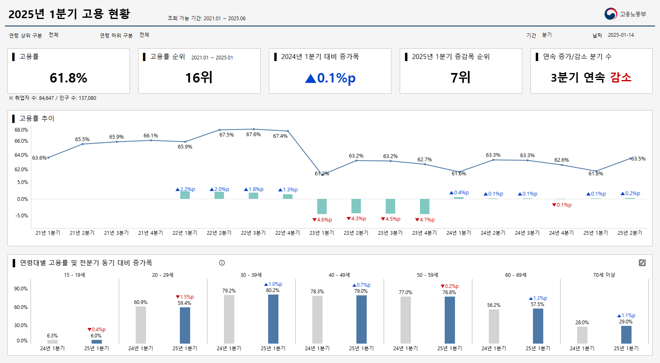
Task: Select the 2025년 1분기 증감폭 순위 card
Action: click(x=461, y=71)
